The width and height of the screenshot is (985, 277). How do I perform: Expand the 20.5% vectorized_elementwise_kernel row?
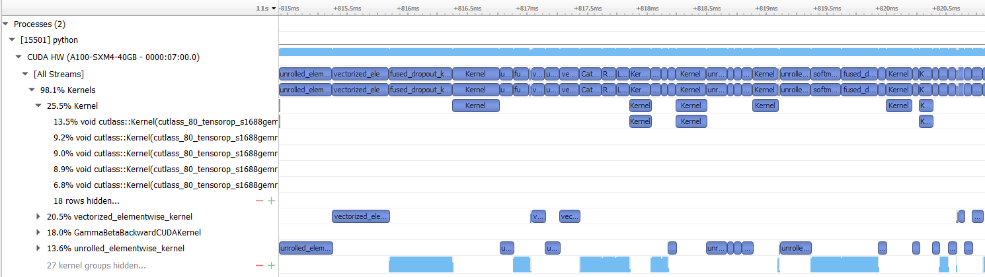pos(38,216)
